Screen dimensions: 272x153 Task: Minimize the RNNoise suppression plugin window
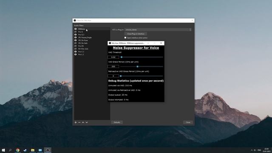pos(148,43)
